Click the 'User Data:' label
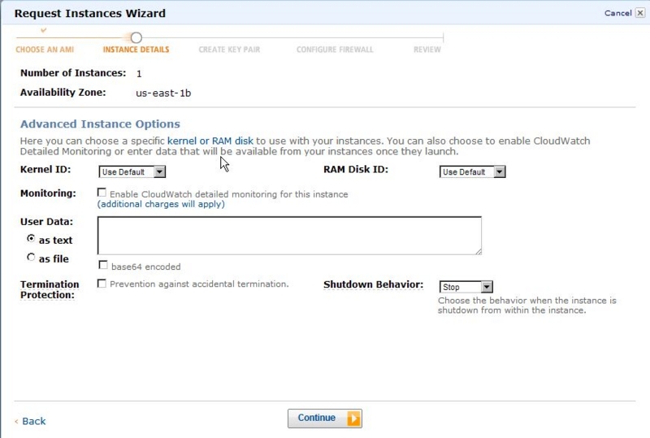The image size is (650, 438). [46, 222]
